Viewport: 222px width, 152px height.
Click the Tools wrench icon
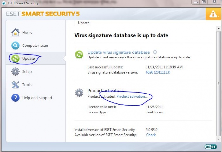point(16,85)
